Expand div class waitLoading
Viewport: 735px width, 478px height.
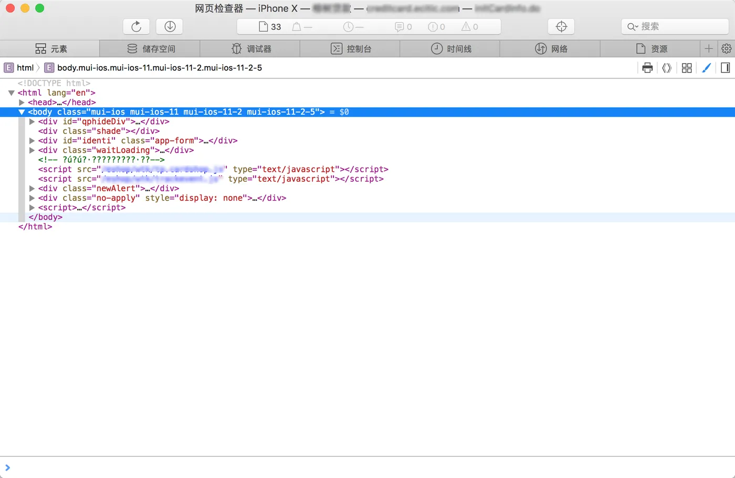31,150
